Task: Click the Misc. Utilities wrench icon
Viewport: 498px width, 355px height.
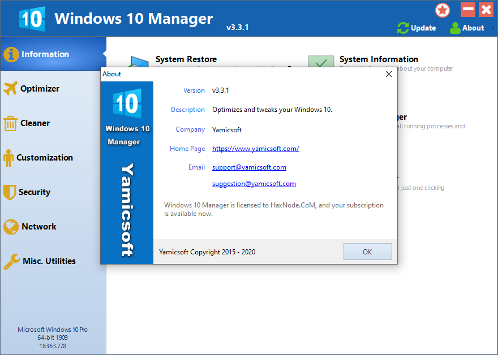Action: coord(10,261)
